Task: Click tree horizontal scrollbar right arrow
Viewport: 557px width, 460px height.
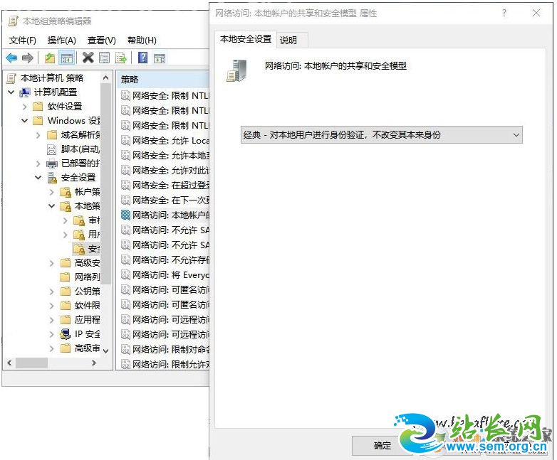Action: [94, 363]
